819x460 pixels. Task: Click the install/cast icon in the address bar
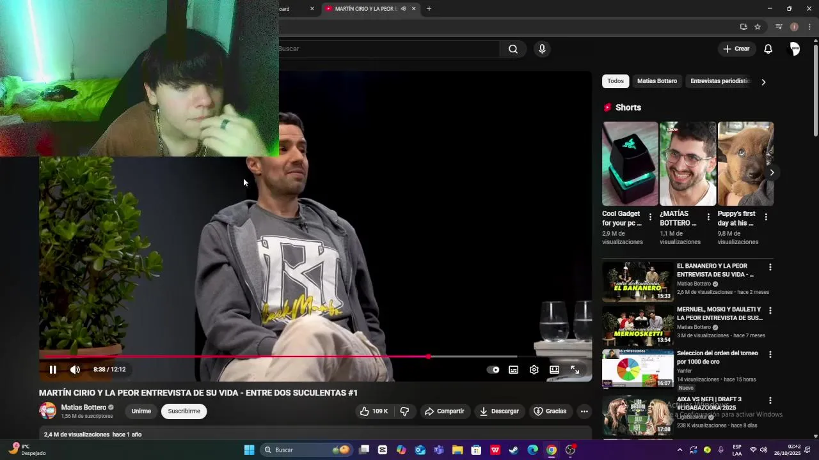(743, 27)
